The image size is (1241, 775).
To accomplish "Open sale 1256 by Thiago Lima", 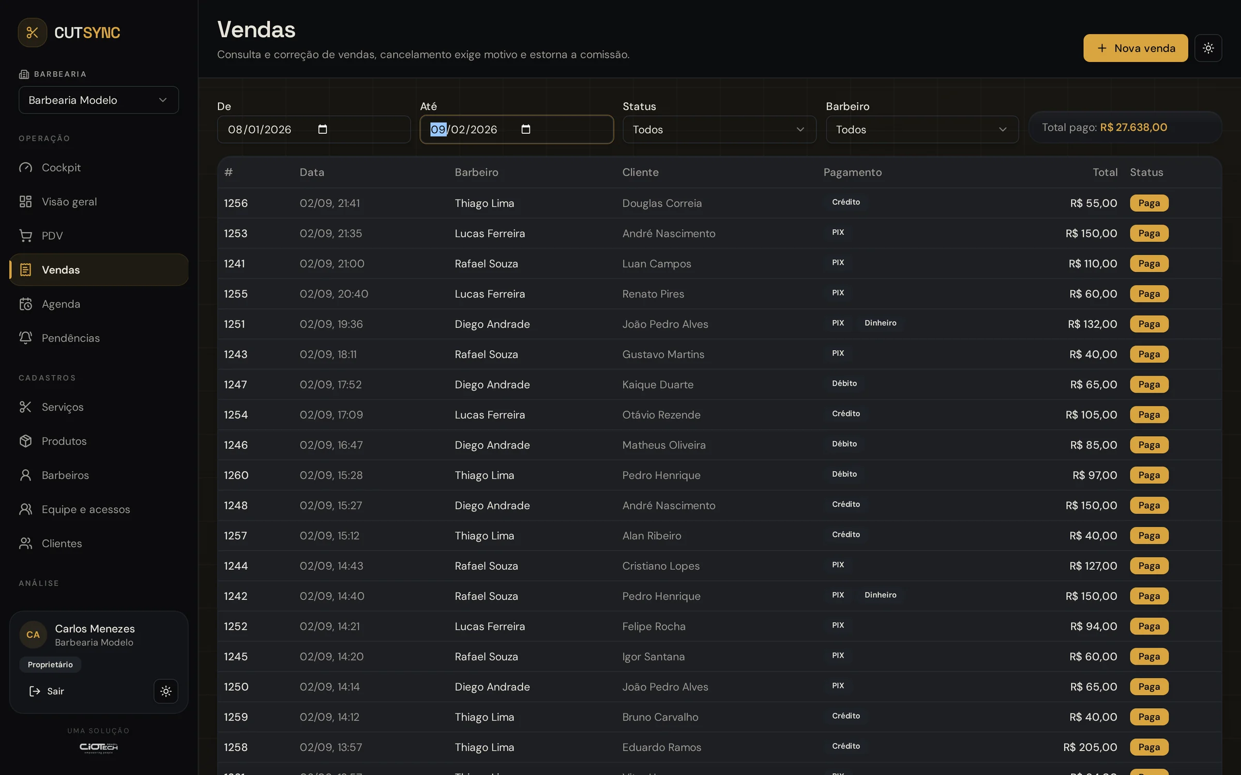I will [x=719, y=203].
